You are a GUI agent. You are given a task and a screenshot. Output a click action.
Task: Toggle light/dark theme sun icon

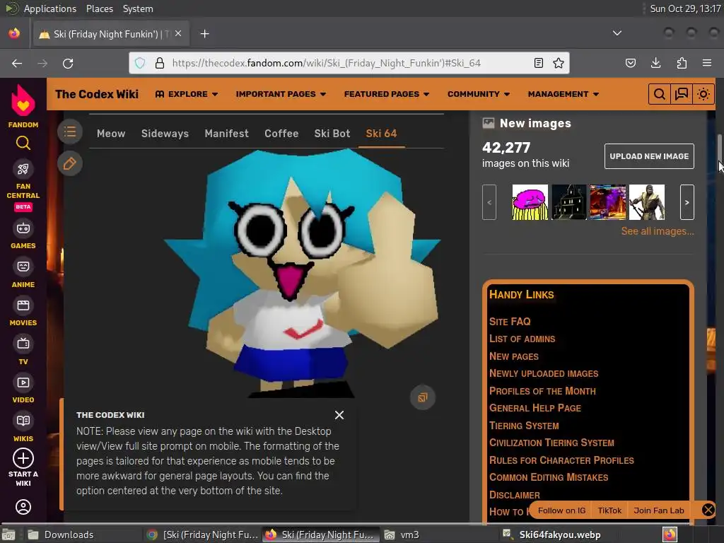(703, 94)
